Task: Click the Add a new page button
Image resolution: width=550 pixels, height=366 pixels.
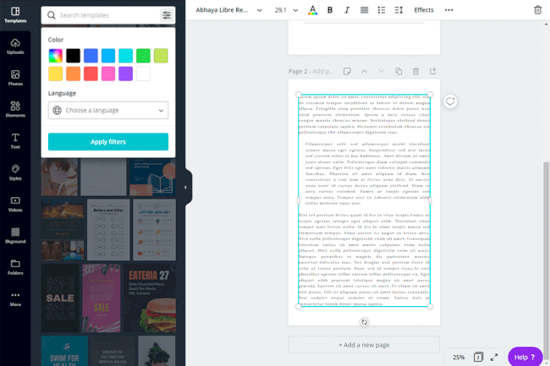Action: pos(364,345)
